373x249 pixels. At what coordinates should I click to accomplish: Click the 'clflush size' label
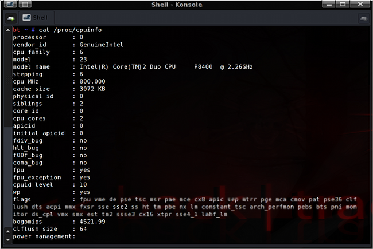tap(35, 229)
